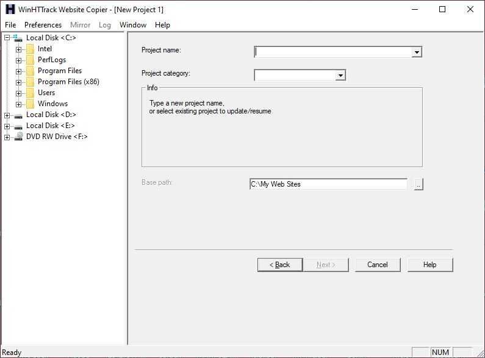485x358 pixels.
Task: Expand the Local Disk E: node
Action: click(7, 126)
